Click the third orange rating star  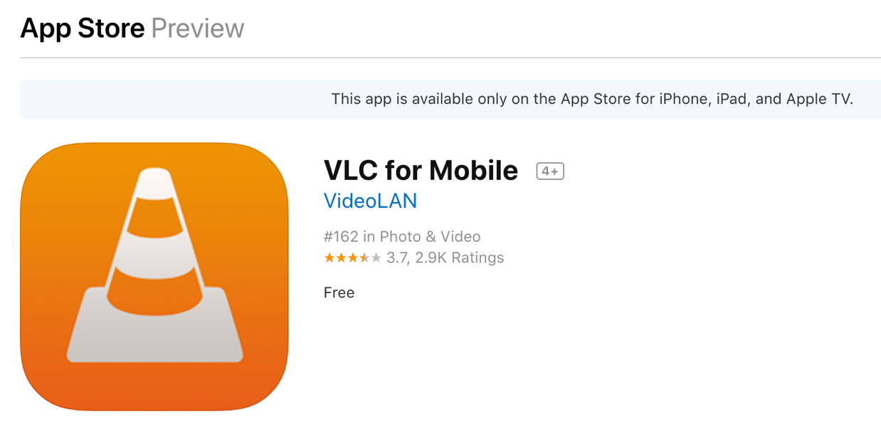[352, 258]
